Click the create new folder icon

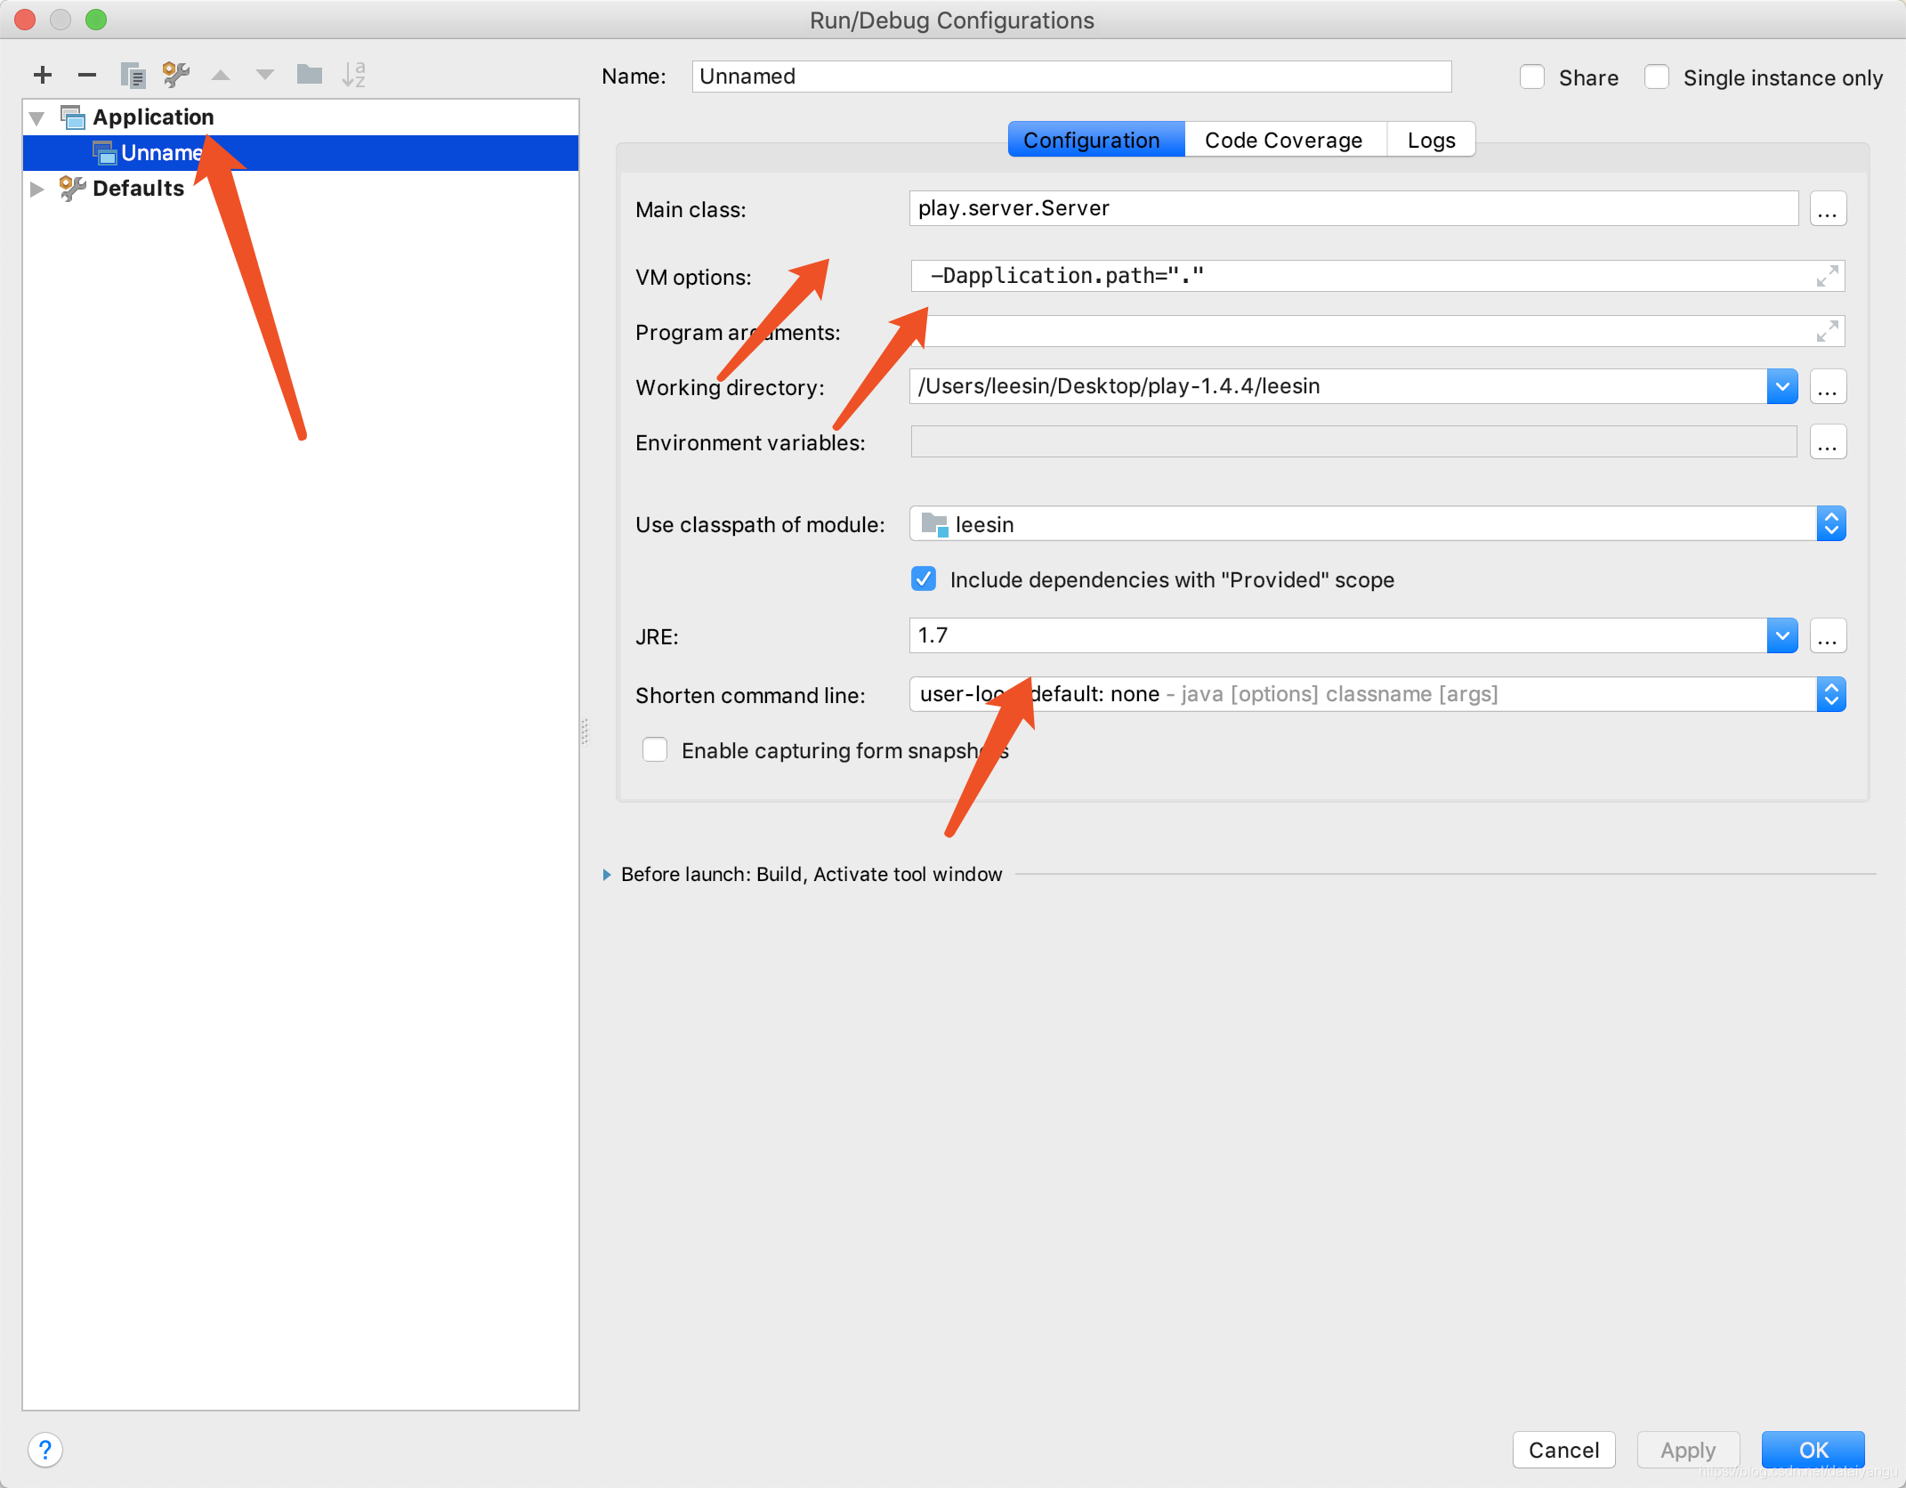(309, 75)
